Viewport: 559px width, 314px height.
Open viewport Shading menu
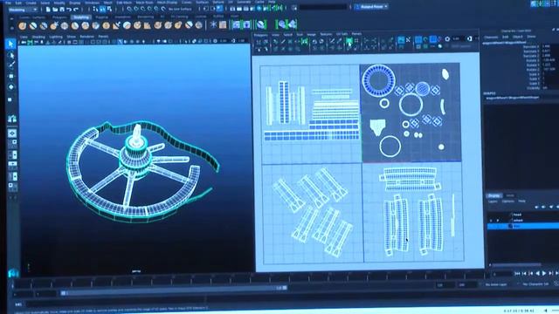point(38,37)
